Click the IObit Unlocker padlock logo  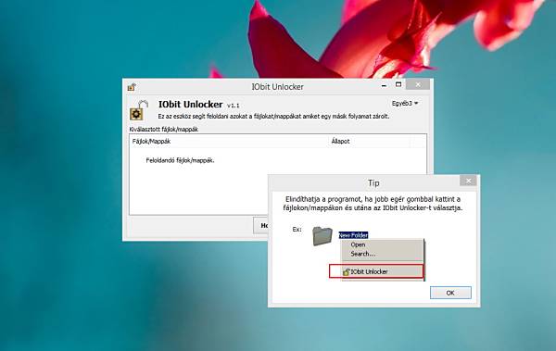(138, 110)
